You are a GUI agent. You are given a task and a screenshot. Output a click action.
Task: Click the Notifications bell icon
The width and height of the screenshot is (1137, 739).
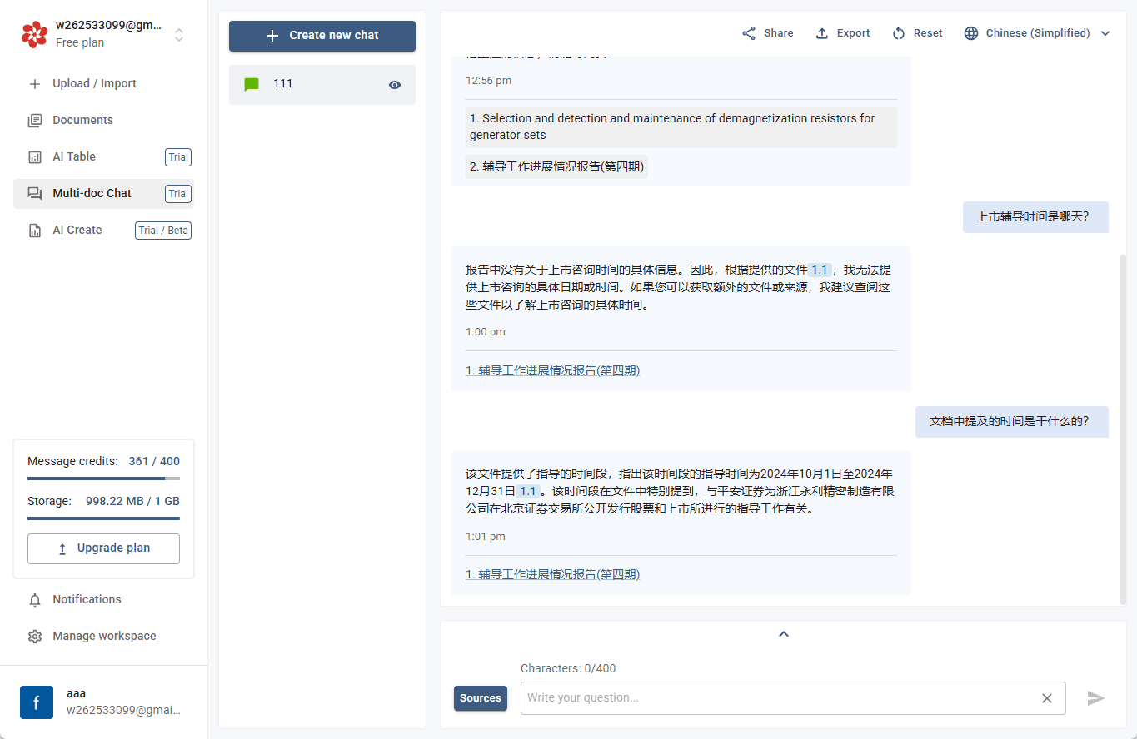[x=35, y=600]
